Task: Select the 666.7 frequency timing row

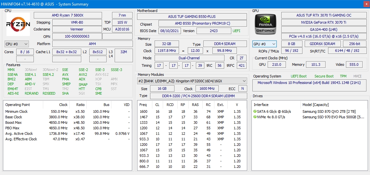Action: pyautogui.click(x=192, y=167)
